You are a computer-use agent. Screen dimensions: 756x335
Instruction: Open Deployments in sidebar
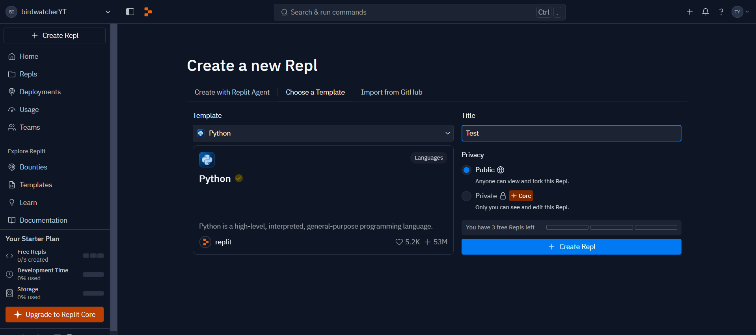point(55,92)
